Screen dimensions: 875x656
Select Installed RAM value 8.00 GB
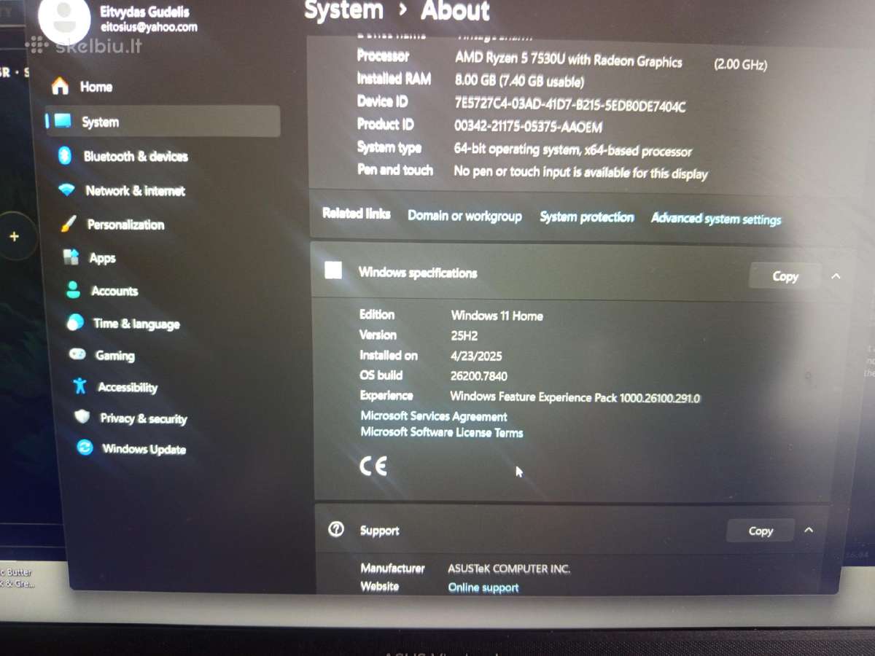point(519,81)
